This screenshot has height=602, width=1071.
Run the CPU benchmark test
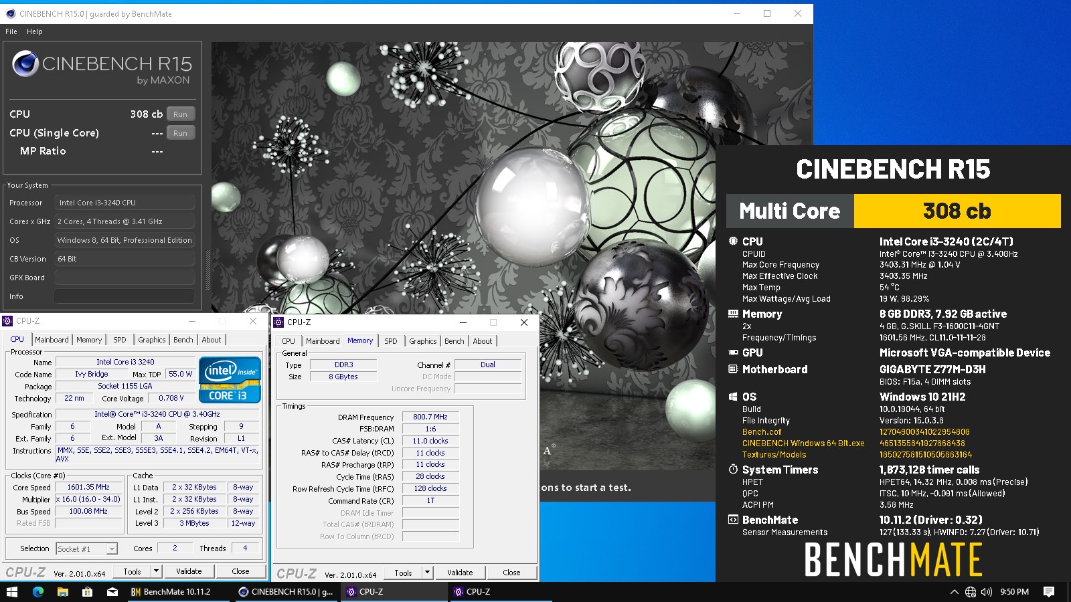click(181, 114)
